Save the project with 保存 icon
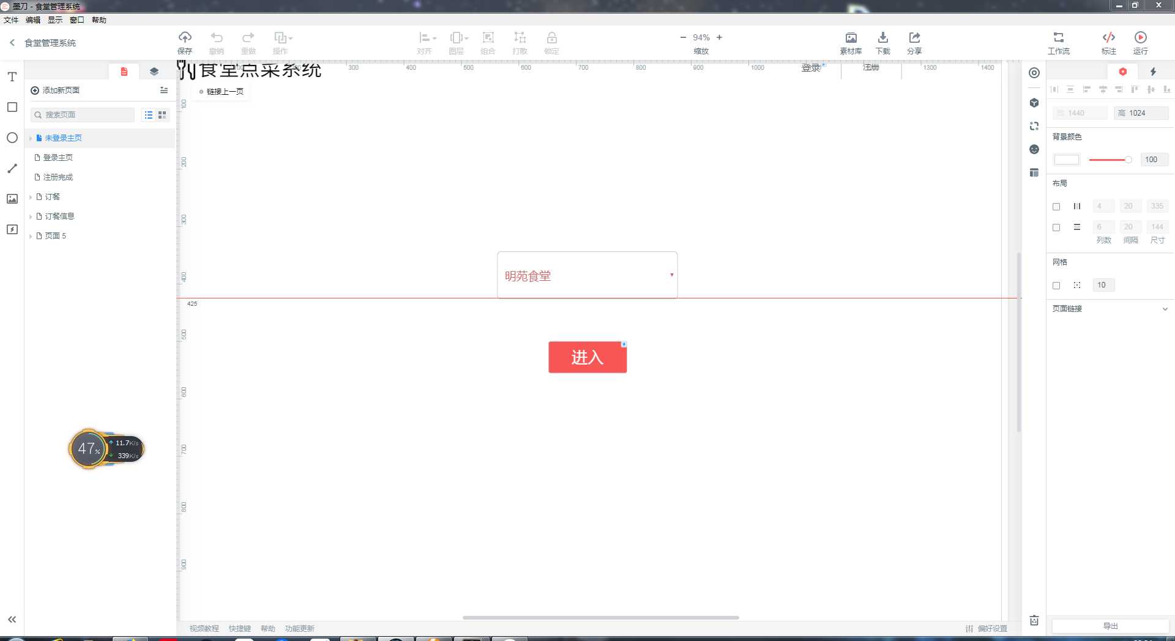 click(x=185, y=43)
